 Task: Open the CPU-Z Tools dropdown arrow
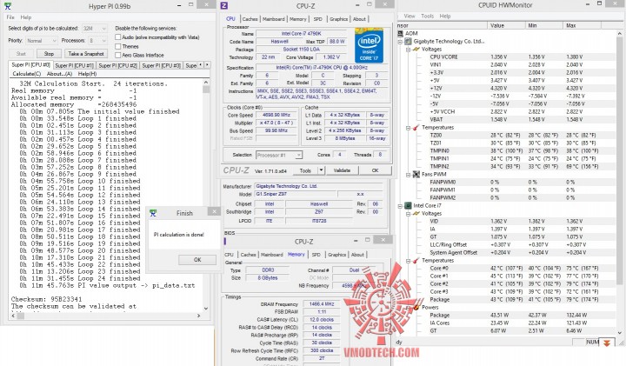click(x=321, y=170)
